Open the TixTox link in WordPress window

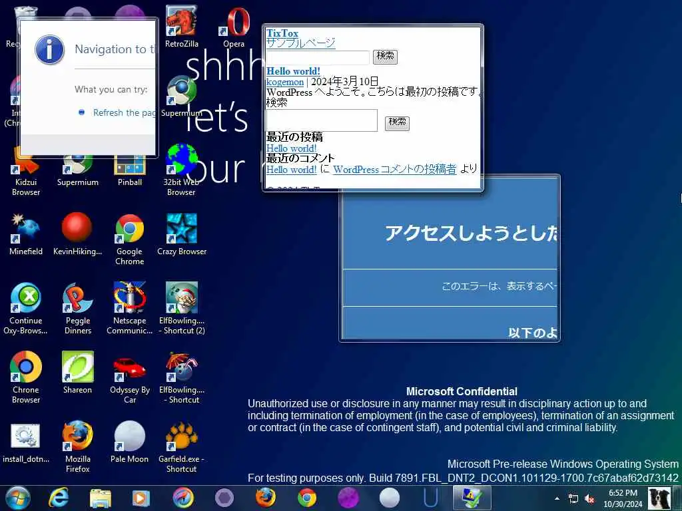click(282, 33)
